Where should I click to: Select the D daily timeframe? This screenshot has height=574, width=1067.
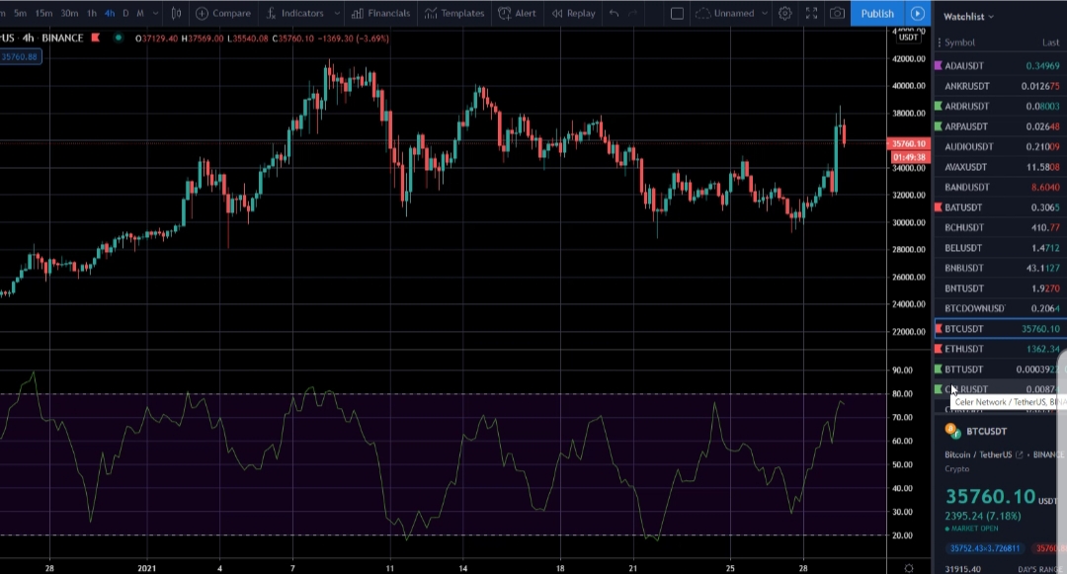coord(125,13)
